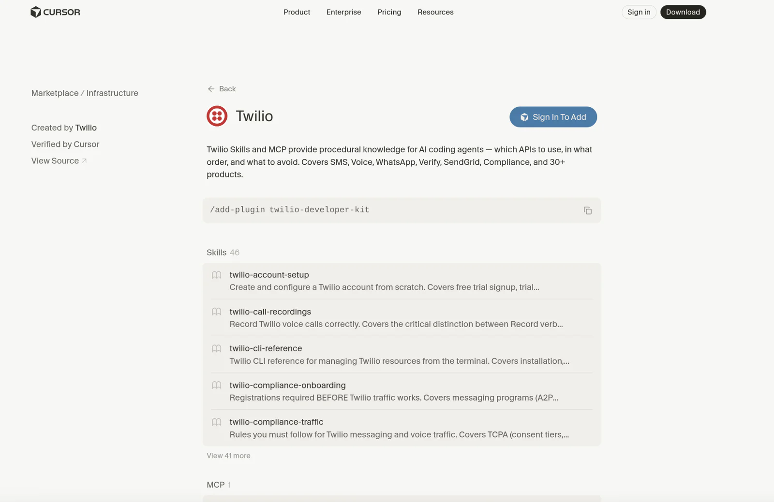Click the Download button

[x=683, y=12]
